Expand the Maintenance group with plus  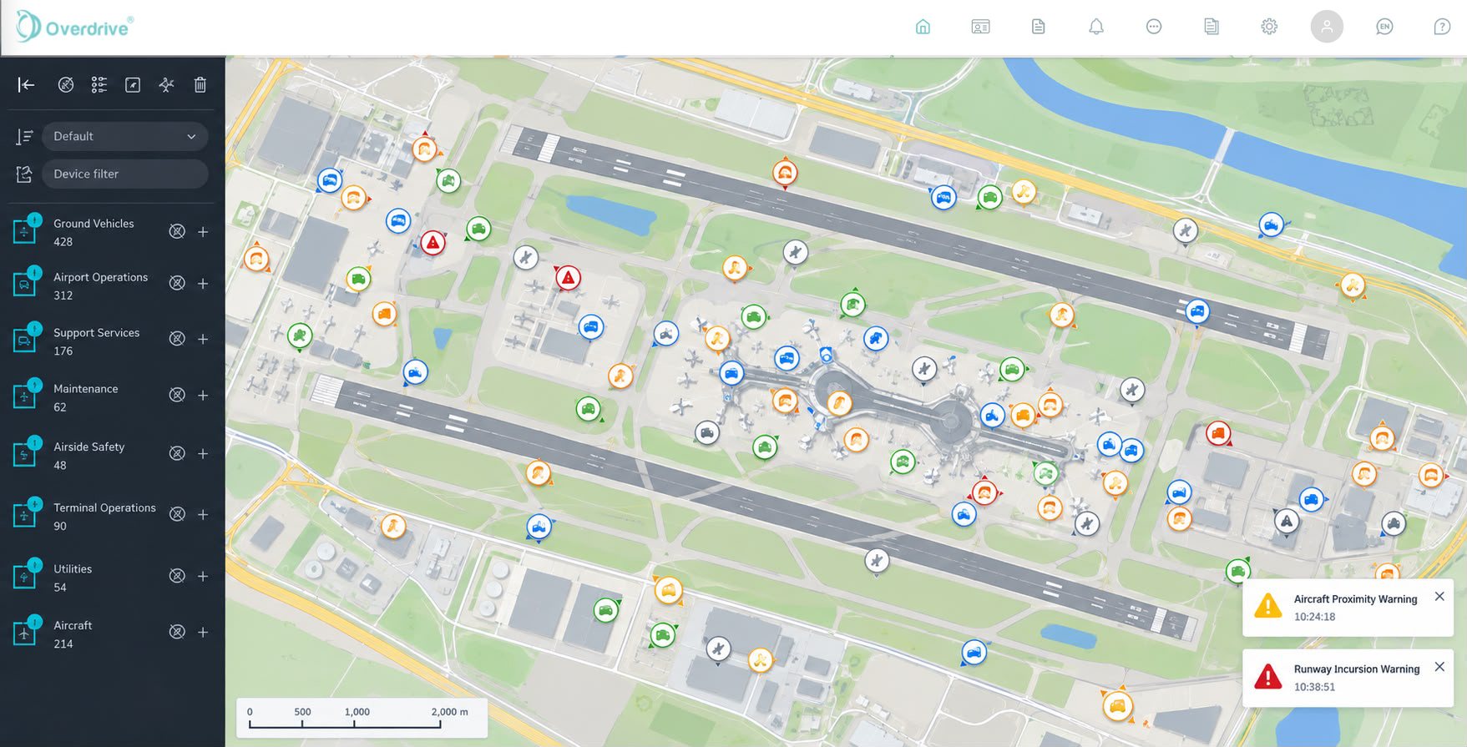[x=203, y=395]
